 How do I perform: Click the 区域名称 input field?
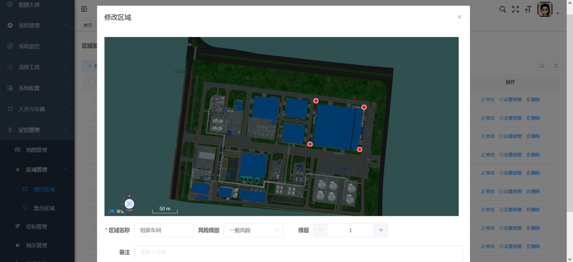[x=164, y=230]
